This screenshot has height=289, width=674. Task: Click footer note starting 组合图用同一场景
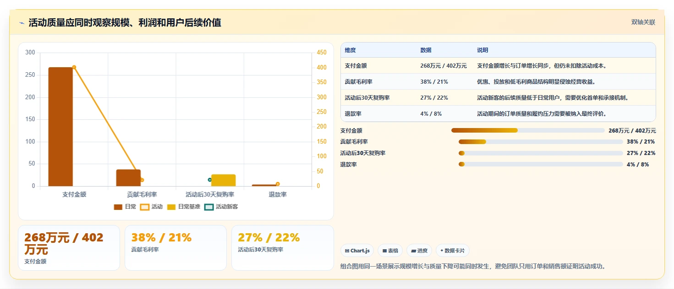click(473, 266)
